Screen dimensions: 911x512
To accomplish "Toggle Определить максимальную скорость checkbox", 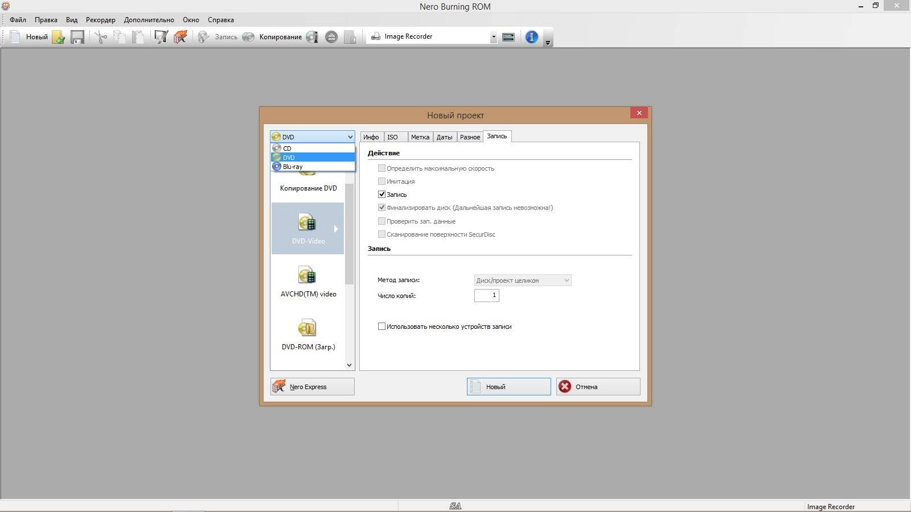I will click(381, 168).
